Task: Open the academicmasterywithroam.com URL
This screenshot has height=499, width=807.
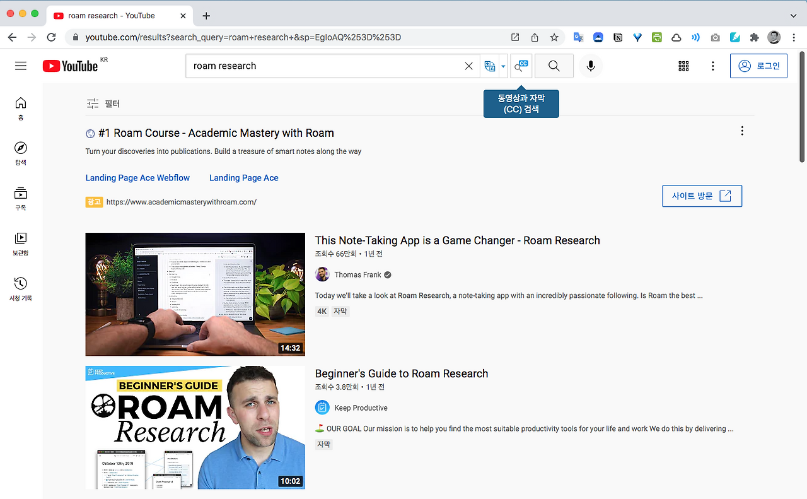Action: [x=182, y=203]
